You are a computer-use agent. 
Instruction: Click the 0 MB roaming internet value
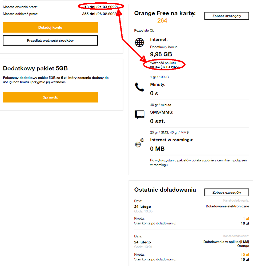pos(157,149)
